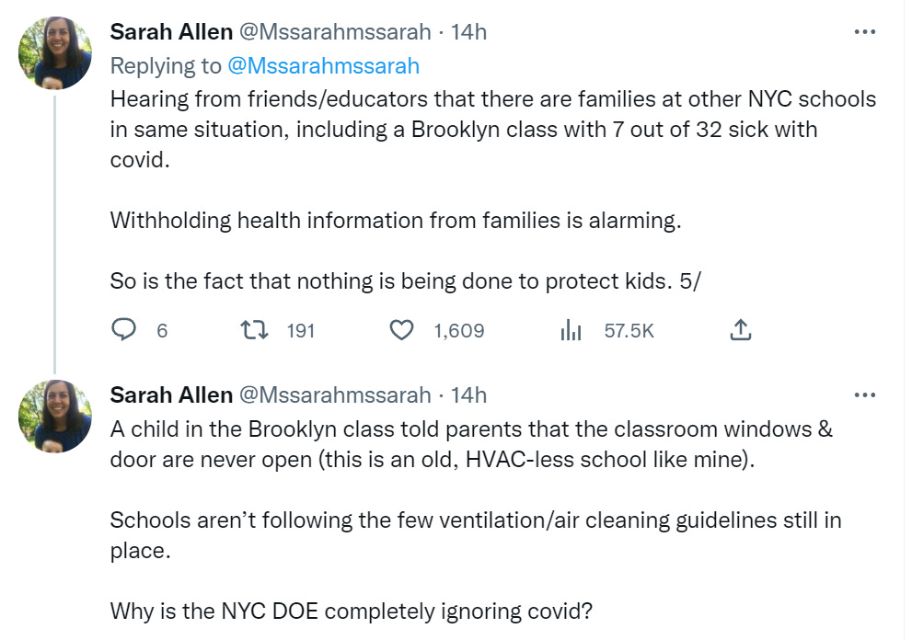This screenshot has height=640, width=912.
Task: Click Sarah Allen avatar on second tweet
Action: 55,416
